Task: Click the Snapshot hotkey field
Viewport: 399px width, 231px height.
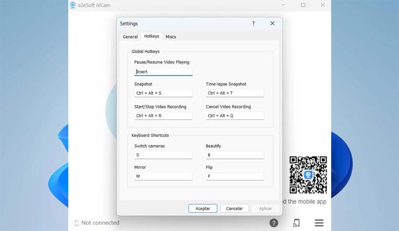Action: point(163,94)
